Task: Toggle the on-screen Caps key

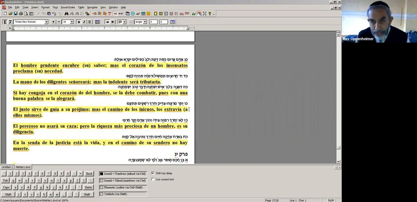Action: [6, 187]
